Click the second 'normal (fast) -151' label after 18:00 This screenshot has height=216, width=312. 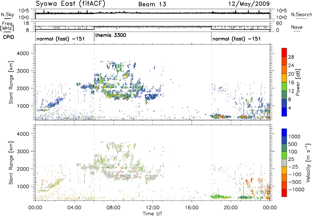coord(237,39)
